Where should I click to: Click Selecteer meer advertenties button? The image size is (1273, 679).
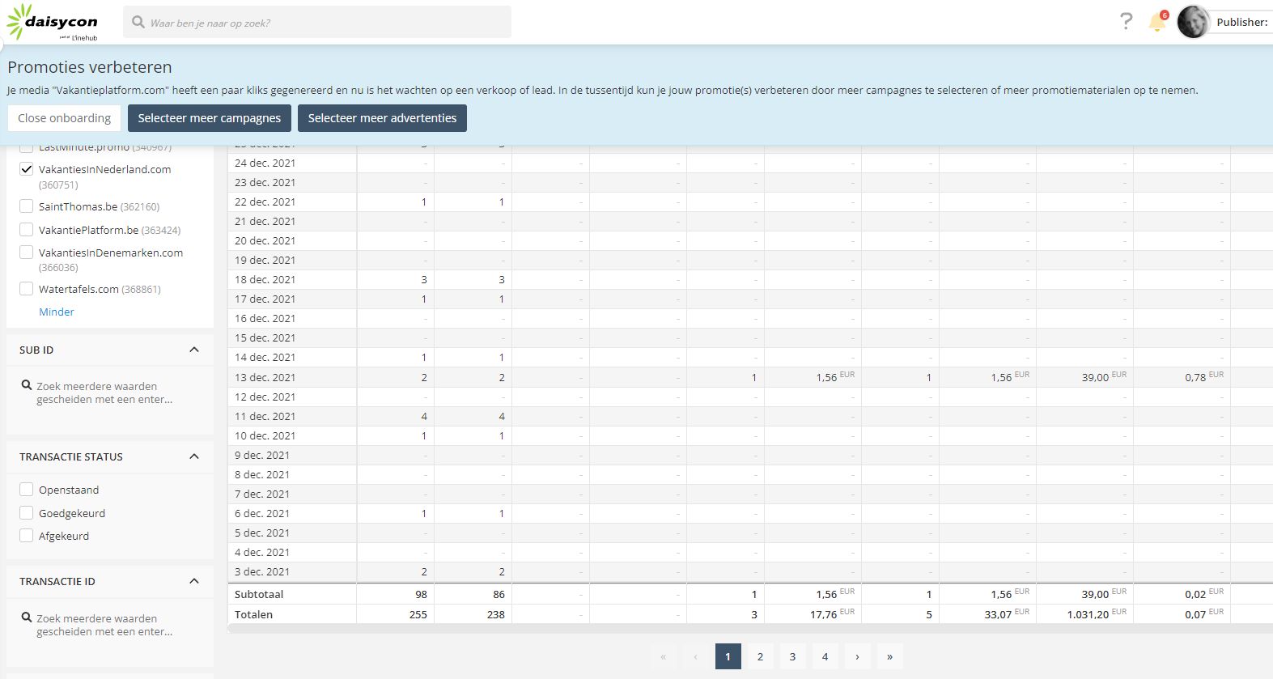pyautogui.click(x=382, y=118)
